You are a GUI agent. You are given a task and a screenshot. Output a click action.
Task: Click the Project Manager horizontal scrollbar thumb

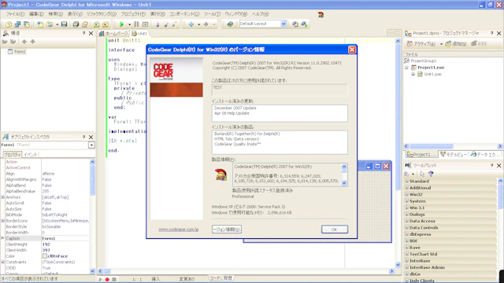point(432,146)
